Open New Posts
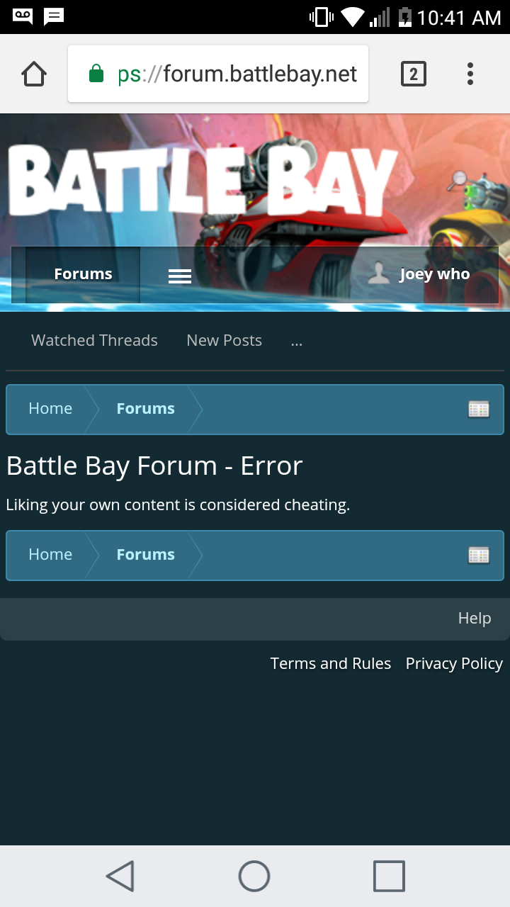510x907 pixels. (x=224, y=340)
